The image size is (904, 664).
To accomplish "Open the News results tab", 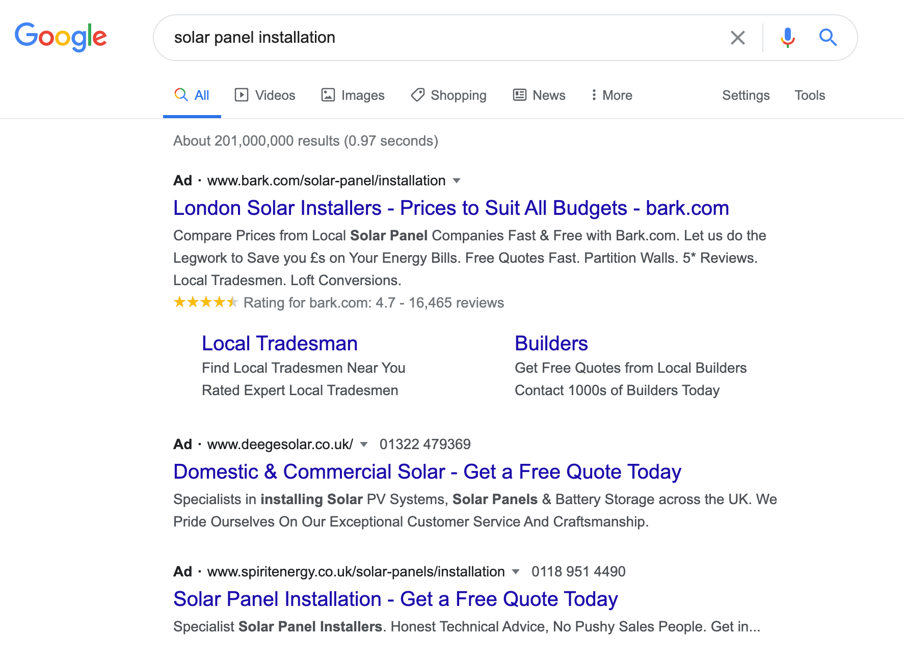I will coord(539,95).
